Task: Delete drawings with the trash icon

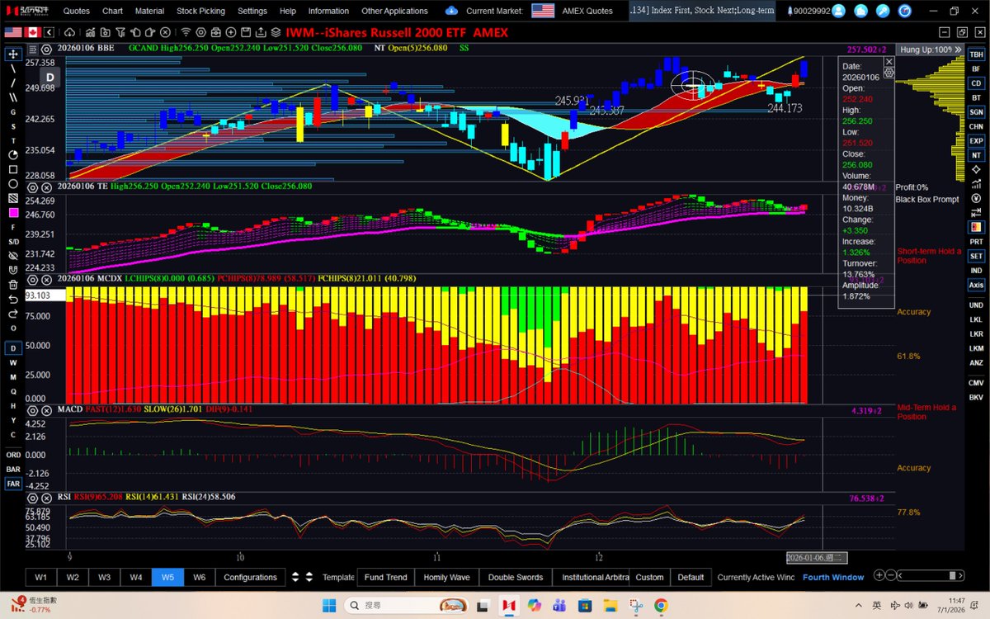Action: tap(13, 285)
